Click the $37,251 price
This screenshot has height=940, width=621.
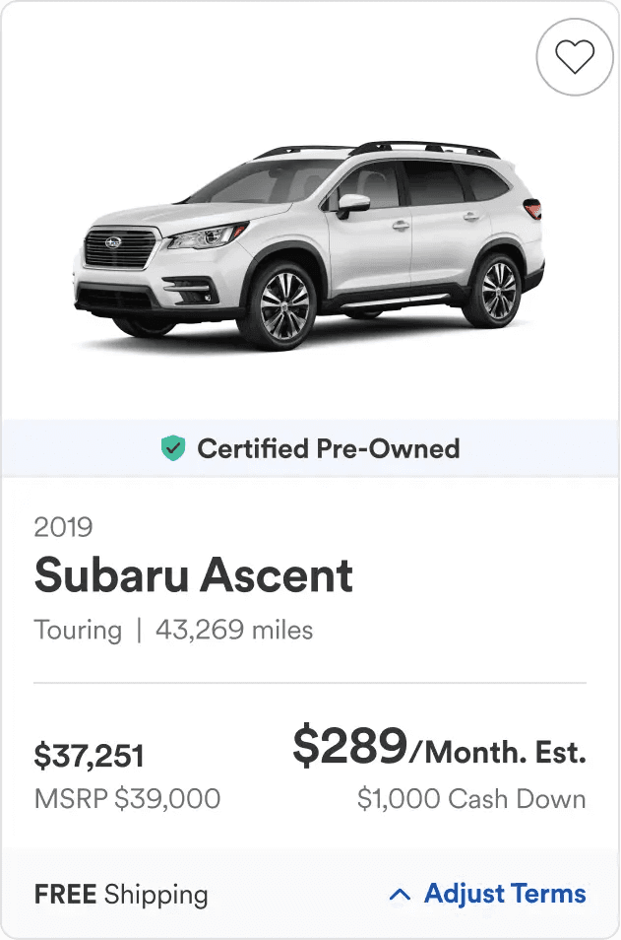[90, 756]
